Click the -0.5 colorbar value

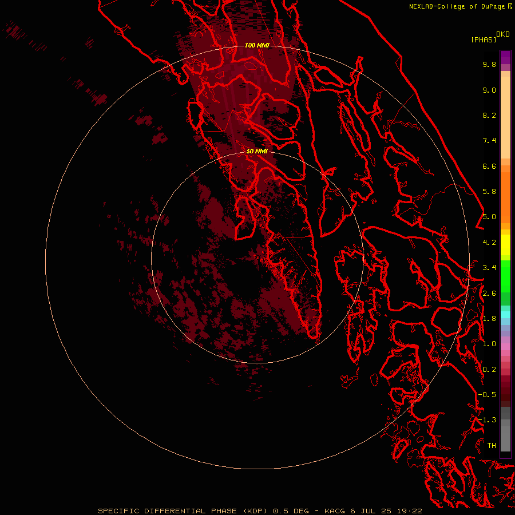pos(487,395)
